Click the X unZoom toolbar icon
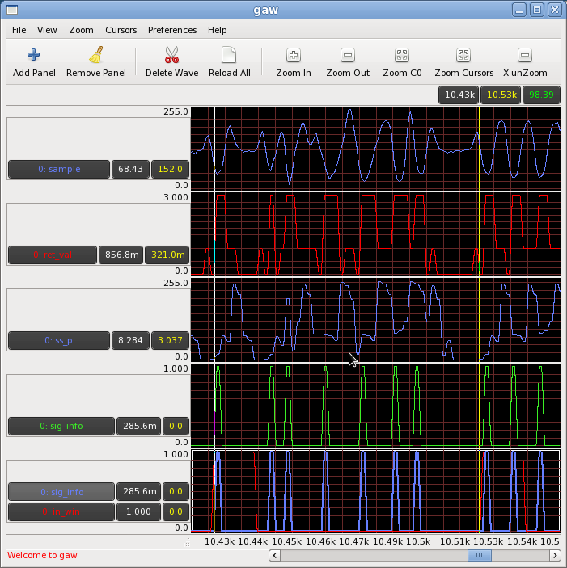 point(525,56)
